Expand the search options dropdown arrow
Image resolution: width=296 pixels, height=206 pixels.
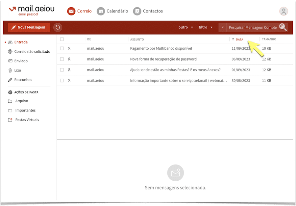(x=223, y=28)
